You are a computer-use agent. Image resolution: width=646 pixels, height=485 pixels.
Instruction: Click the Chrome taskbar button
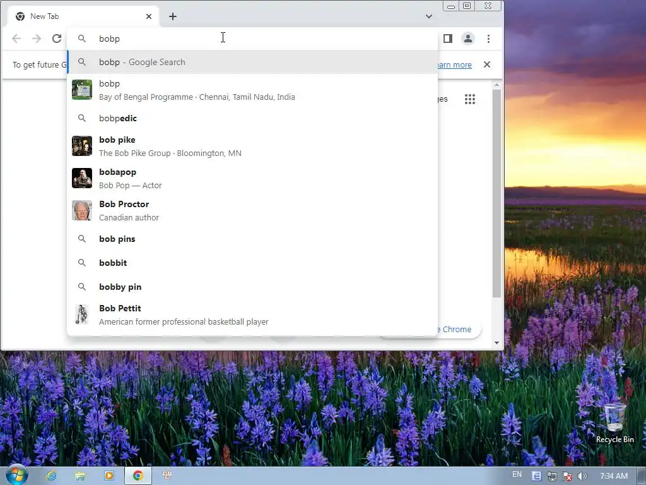click(x=138, y=476)
